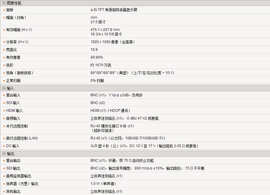Click the 复合输出 row label
270x195 pixels.
point(13,161)
